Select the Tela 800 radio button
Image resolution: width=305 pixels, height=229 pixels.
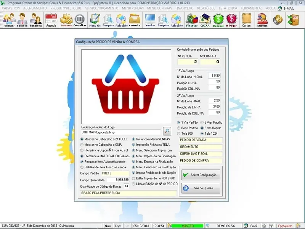tap(179, 134)
